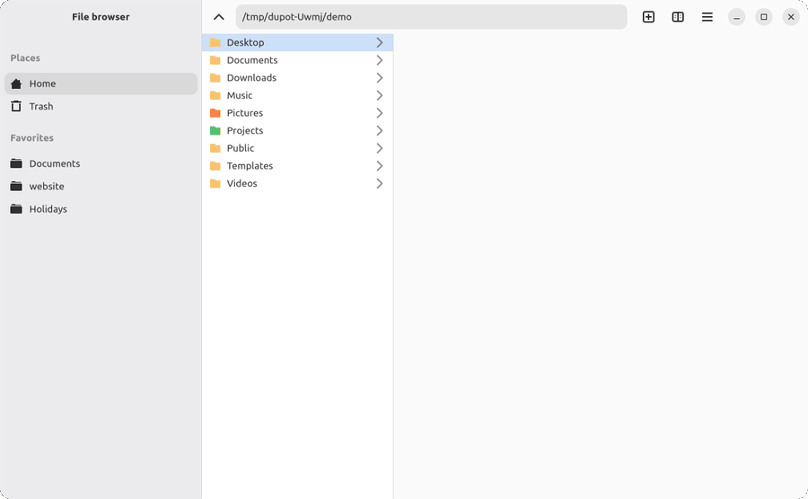Viewport: 808px width, 499px height.
Task: Open Holidays label under Favorites
Action: 48,208
